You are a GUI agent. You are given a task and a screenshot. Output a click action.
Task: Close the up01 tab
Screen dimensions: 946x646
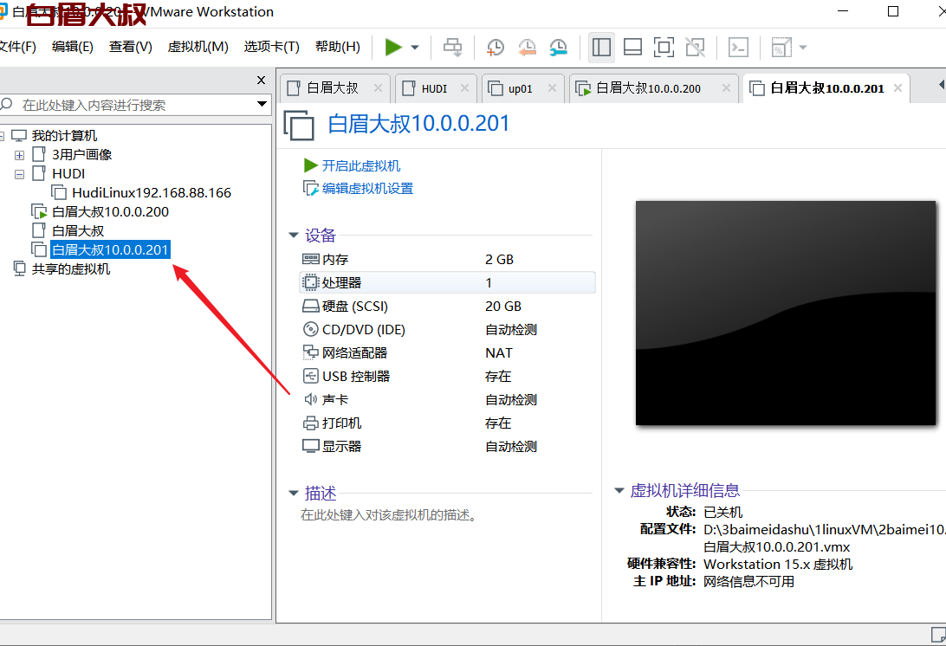point(552,88)
